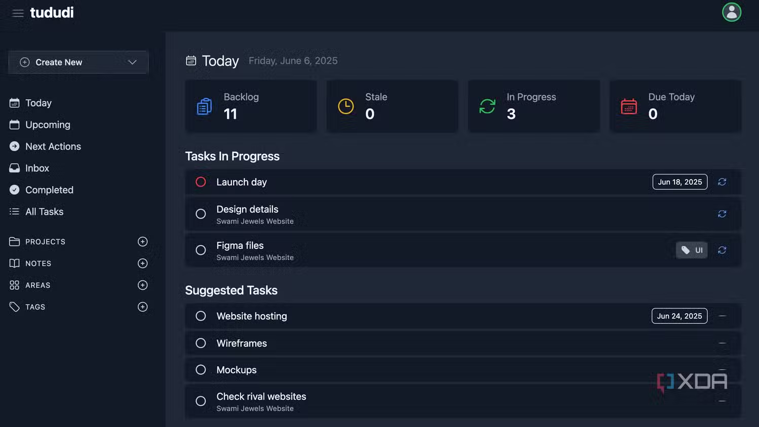Open the Wireframes suggested task
Viewport: 759px width, 427px height.
pyautogui.click(x=242, y=344)
